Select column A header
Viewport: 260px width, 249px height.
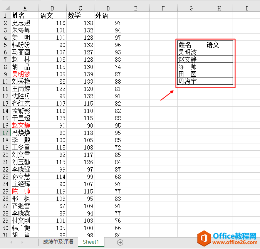point(25,8)
